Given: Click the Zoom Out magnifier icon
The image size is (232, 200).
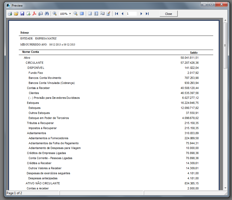Looking at the screenshot, I should tap(75, 14).
